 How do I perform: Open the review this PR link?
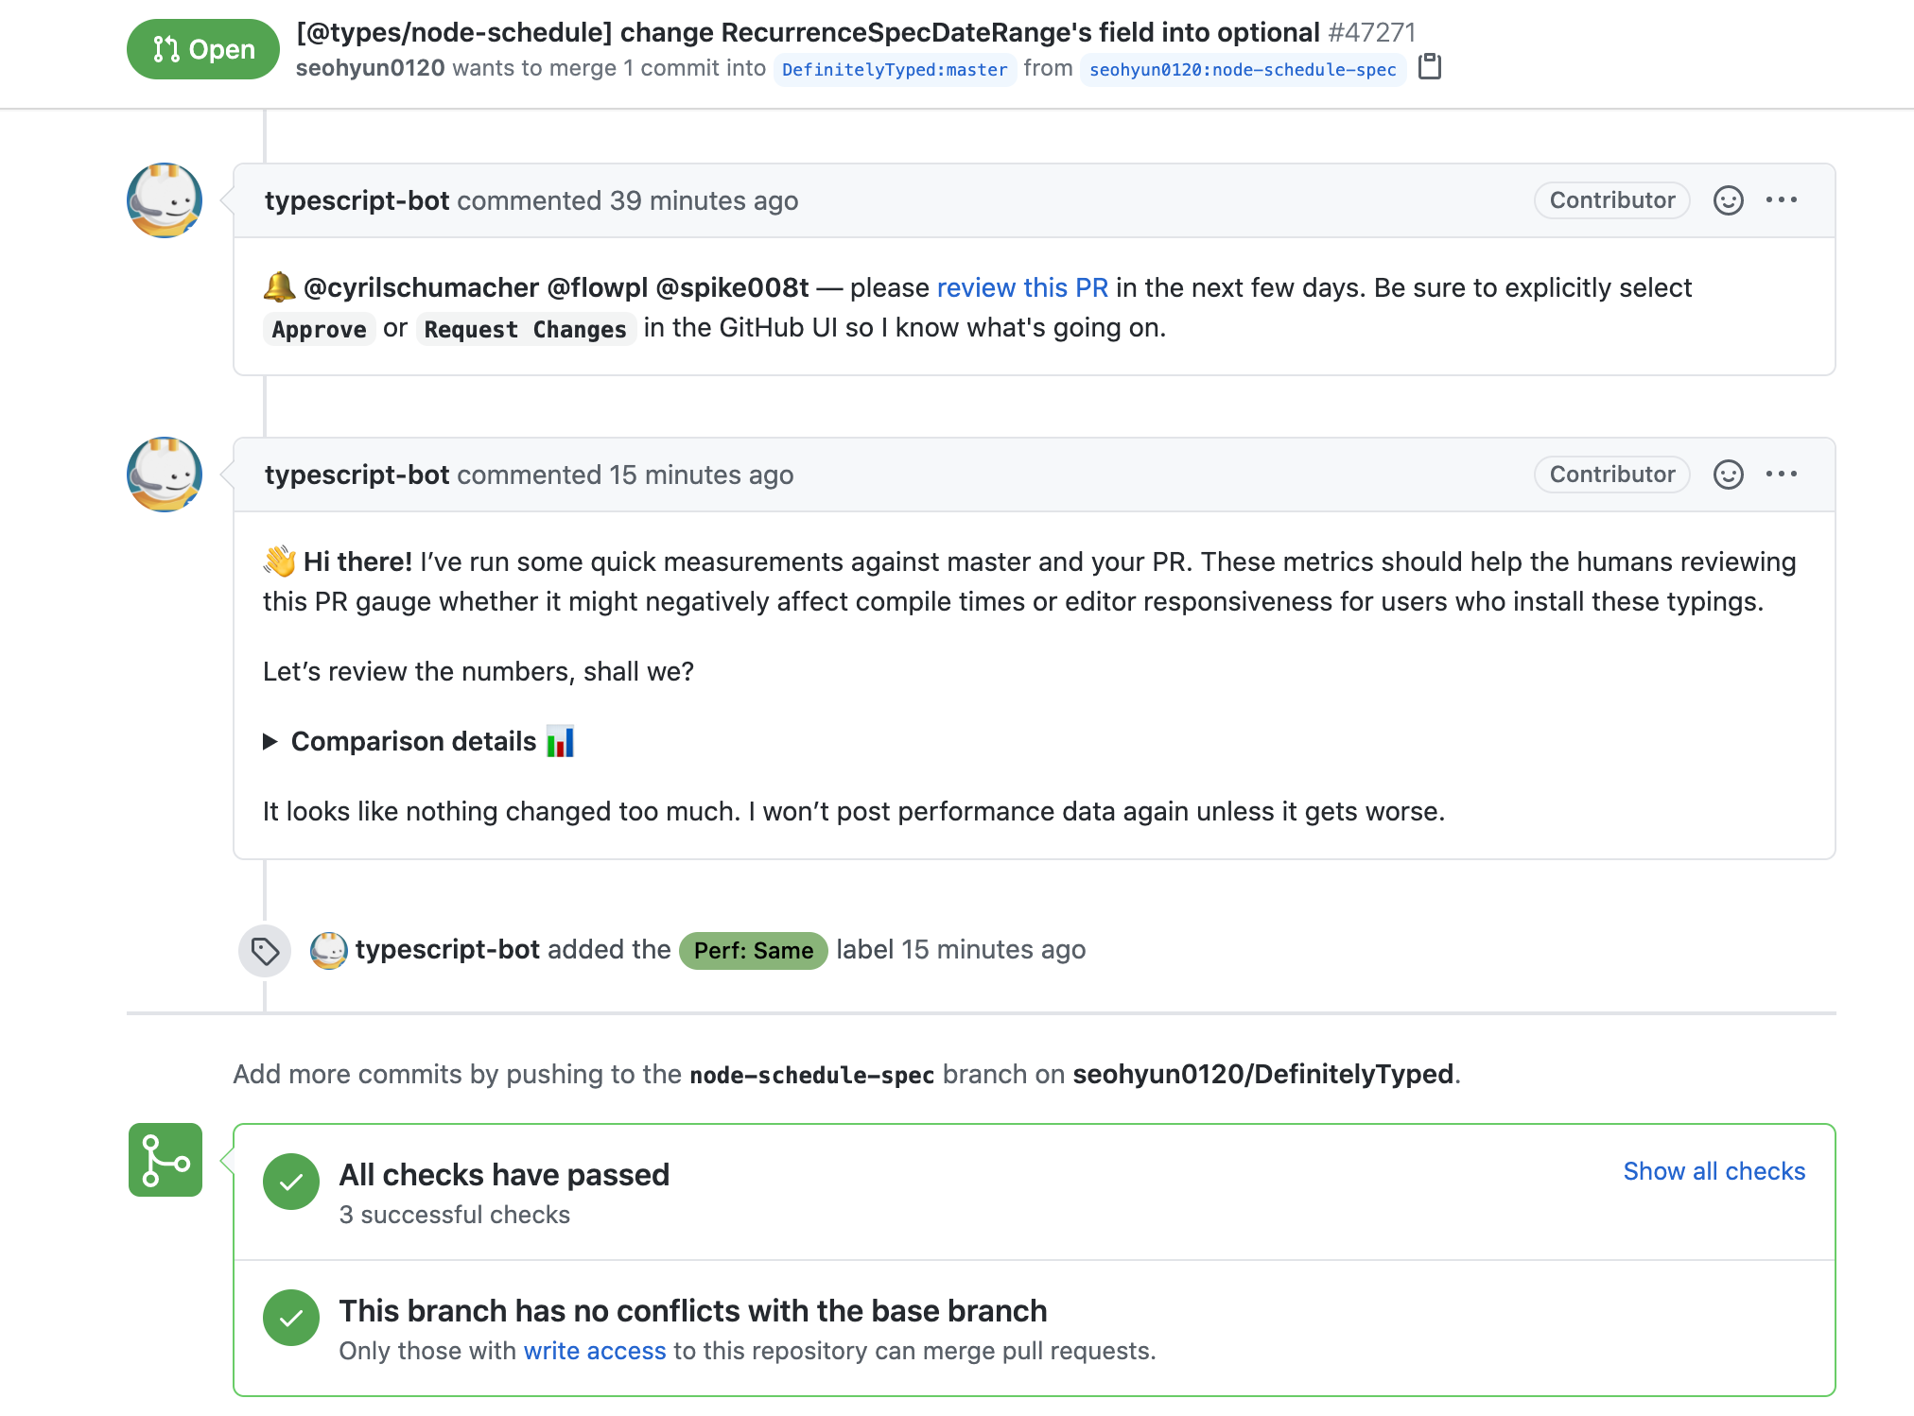[1022, 288]
